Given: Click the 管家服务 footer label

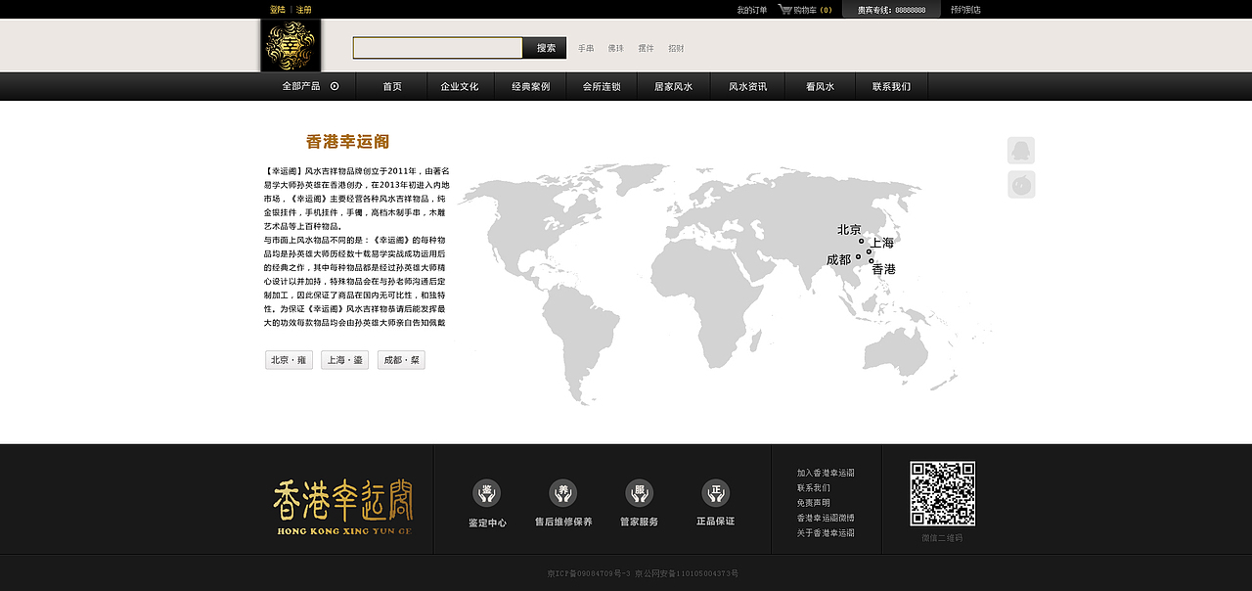Looking at the screenshot, I should 640,523.
